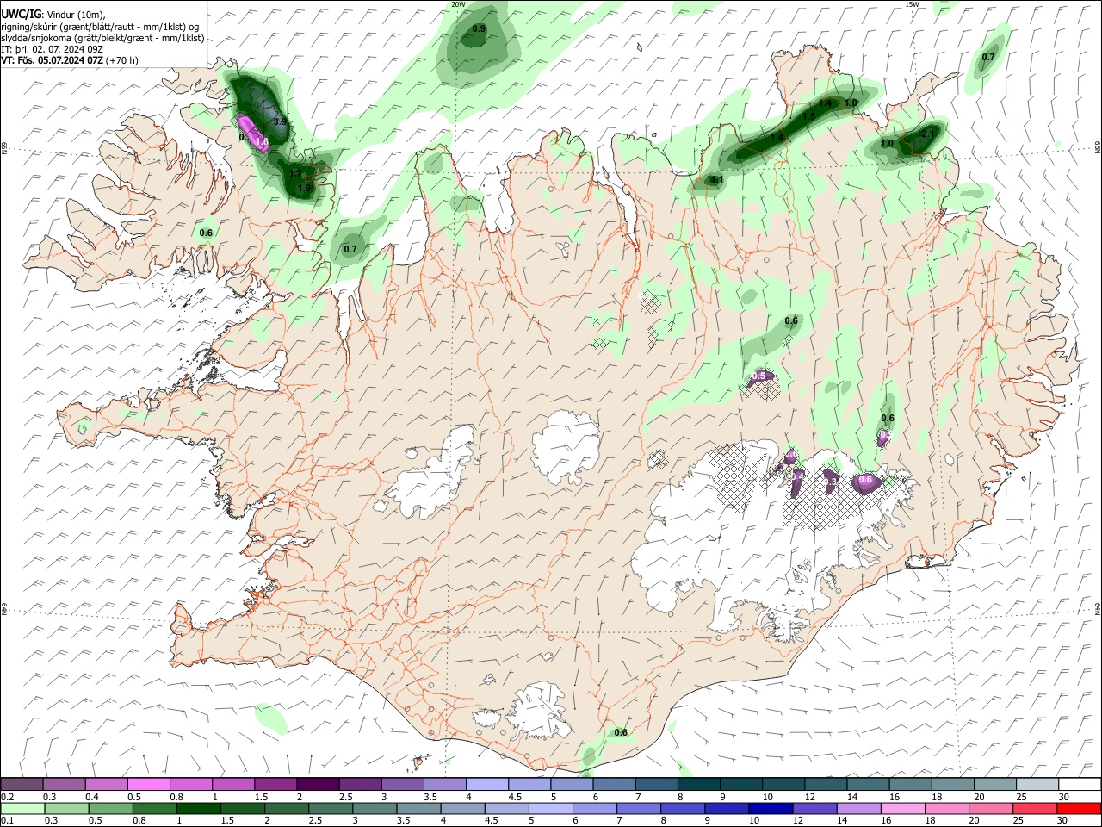This screenshot has width=1102, height=827.
Task: Click the 2.1 rainfall value in northeast
Action: click(x=928, y=135)
